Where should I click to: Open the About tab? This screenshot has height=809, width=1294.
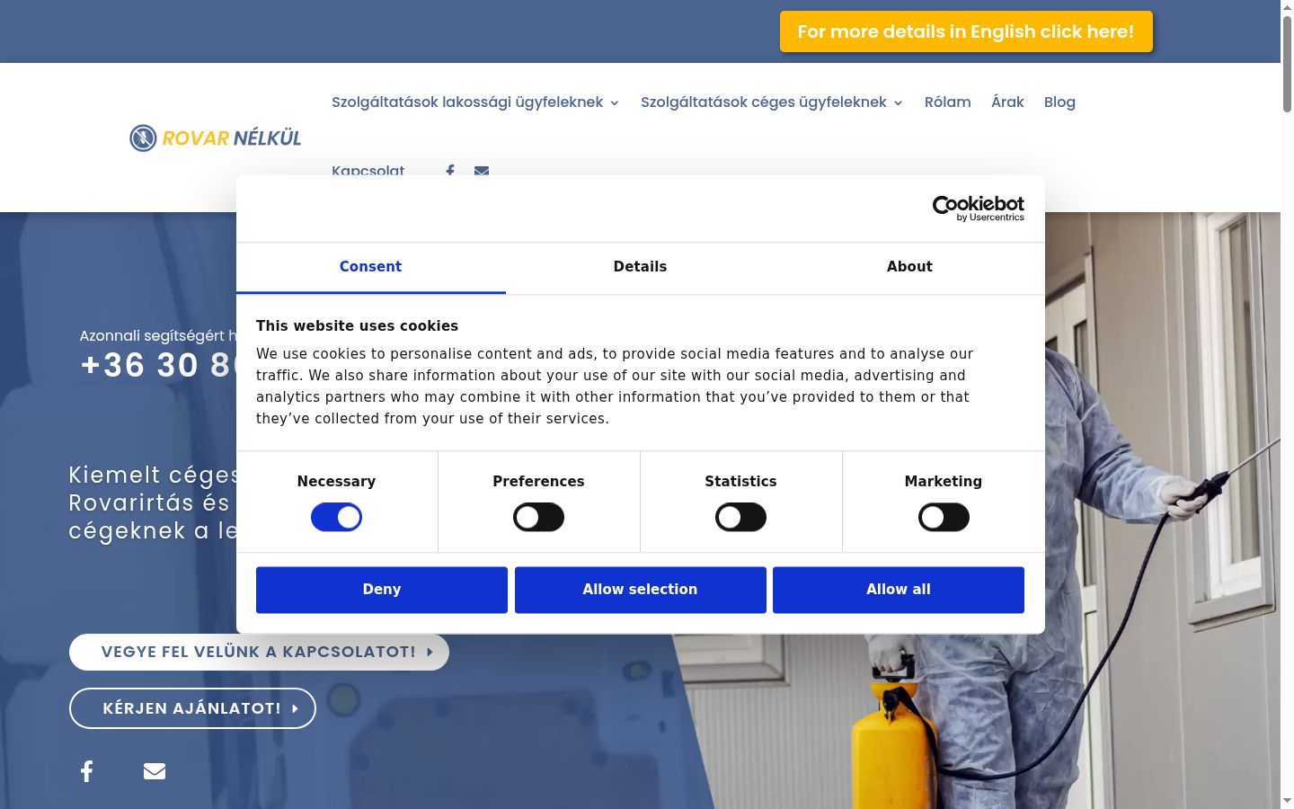[909, 267]
